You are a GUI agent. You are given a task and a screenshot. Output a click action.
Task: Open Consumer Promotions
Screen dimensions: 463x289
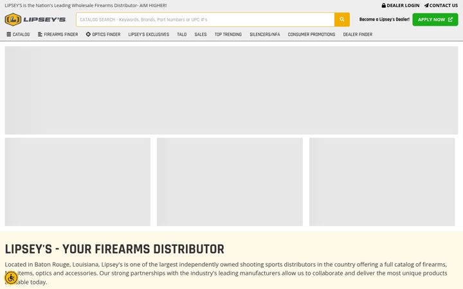coord(311,34)
